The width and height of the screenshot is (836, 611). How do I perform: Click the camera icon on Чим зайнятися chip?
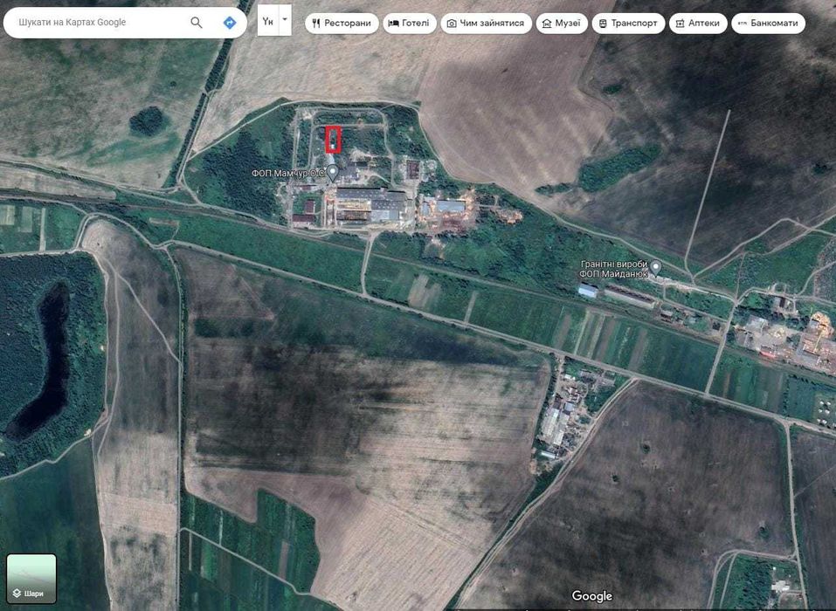452,24
